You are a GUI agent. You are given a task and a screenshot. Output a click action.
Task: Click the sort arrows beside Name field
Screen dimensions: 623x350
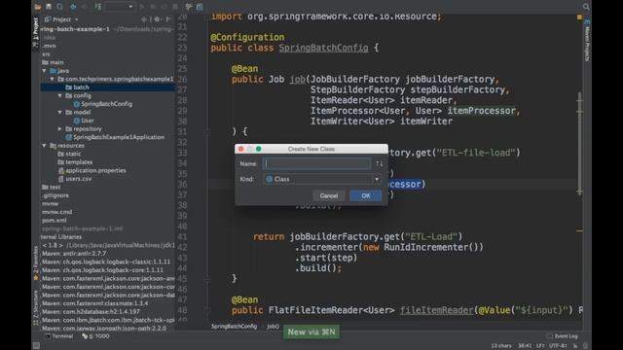tap(379, 164)
